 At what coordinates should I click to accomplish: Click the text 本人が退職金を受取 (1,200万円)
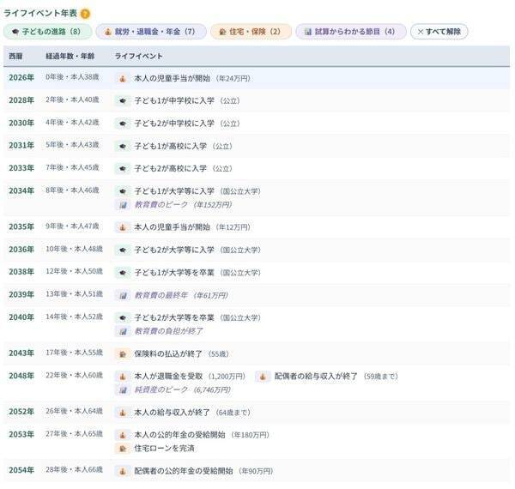(x=190, y=377)
